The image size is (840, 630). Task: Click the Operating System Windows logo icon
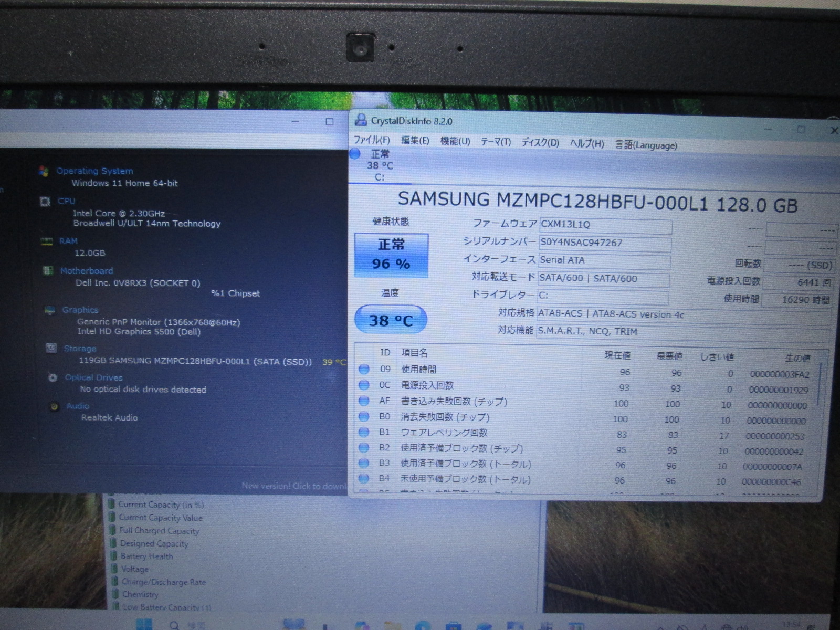click(44, 171)
